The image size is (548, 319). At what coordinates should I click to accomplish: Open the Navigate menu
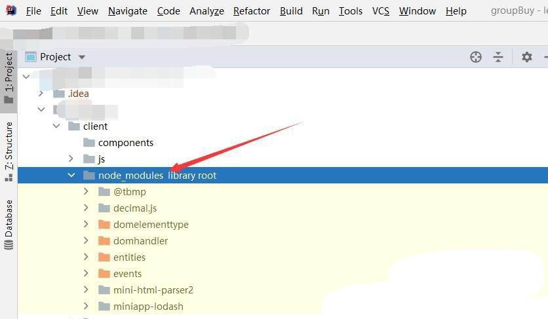128,10
